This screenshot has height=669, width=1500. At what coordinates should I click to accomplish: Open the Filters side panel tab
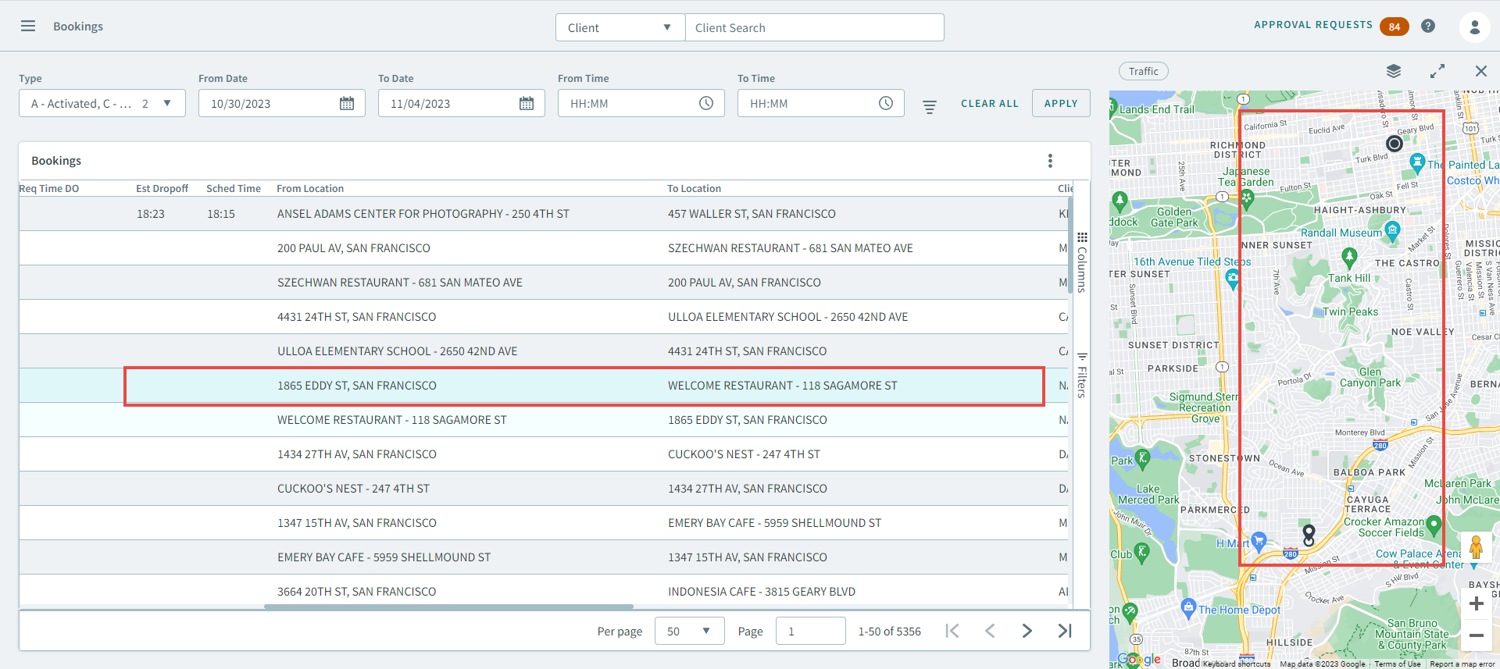pos(1082,375)
